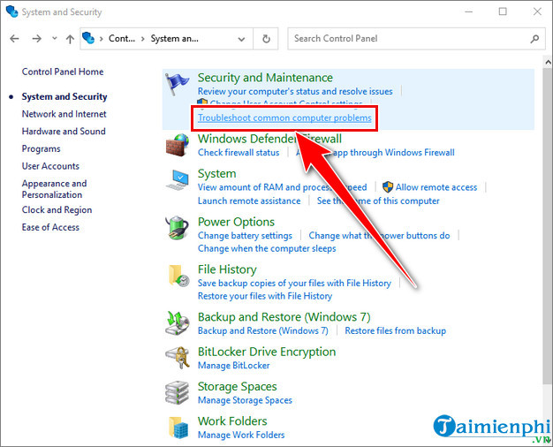
Task: Open Troubleshoot common computer problems link
Action: (x=284, y=117)
